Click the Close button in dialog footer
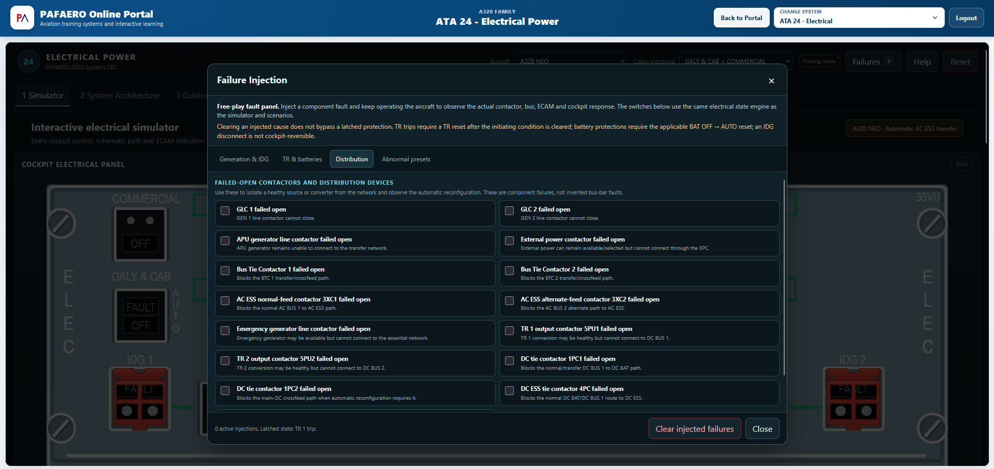This screenshot has height=469, width=994. pyautogui.click(x=762, y=429)
